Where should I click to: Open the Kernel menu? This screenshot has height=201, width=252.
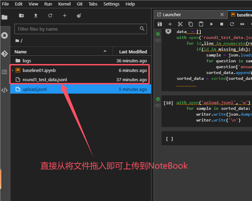64,4
